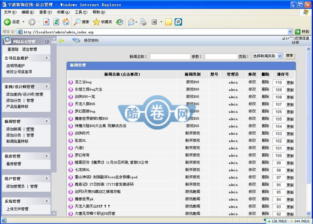313x224 pixels.
Task: Stop page loading with red X icon
Action: (x=46, y=22)
